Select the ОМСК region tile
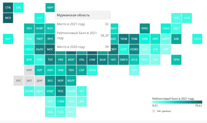 124,60
